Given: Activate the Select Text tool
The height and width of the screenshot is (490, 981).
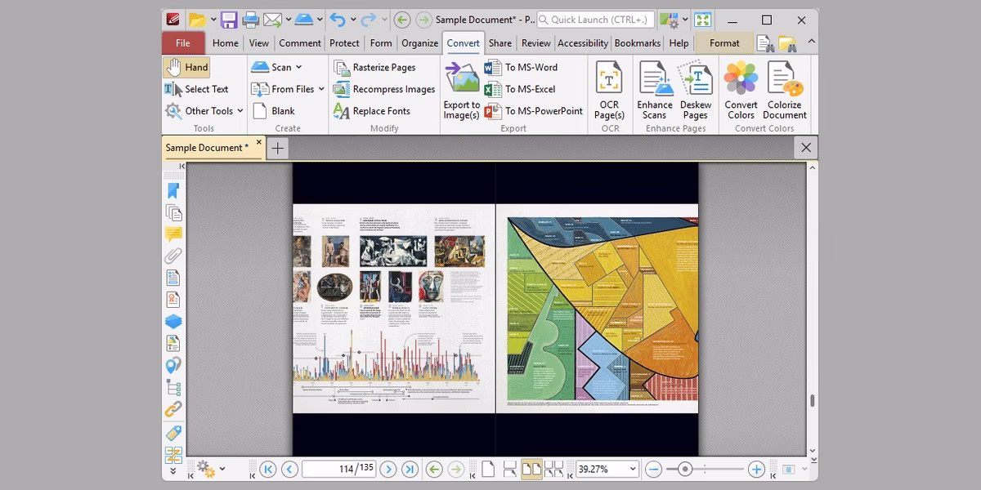Looking at the screenshot, I should 197,89.
